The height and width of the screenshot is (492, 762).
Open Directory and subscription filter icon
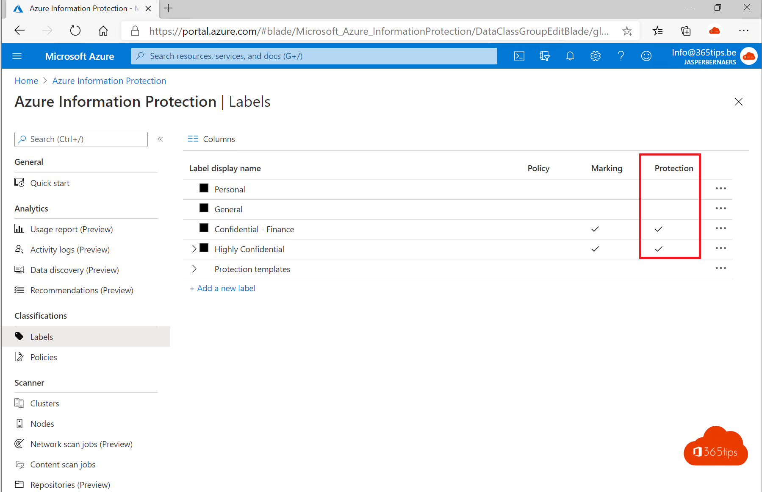click(x=545, y=56)
